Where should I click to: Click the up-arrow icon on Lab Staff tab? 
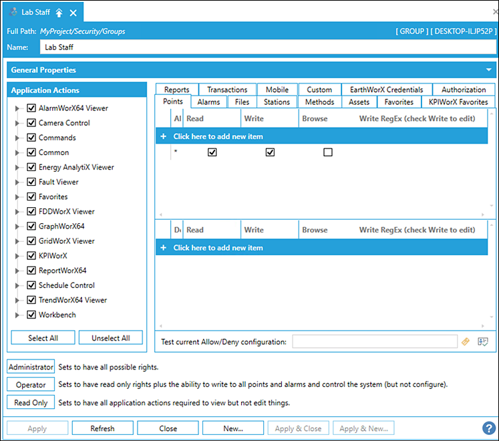pyautogui.click(x=59, y=13)
